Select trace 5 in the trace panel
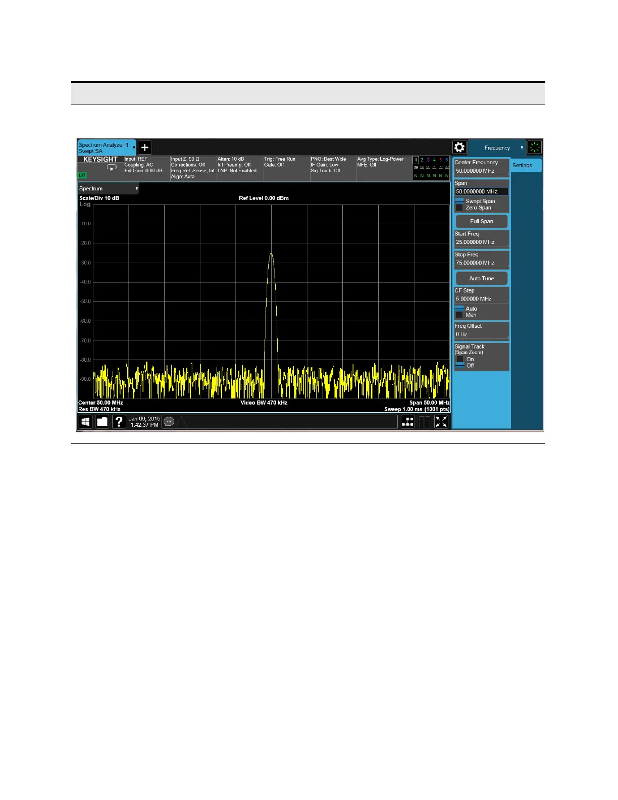This screenshot has width=618, height=800. tap(440, 160)
